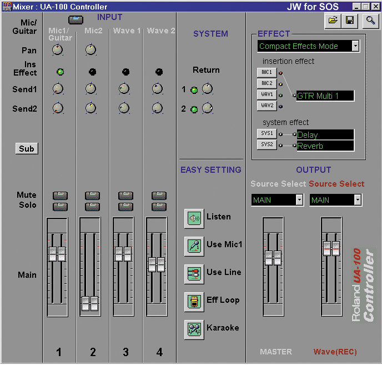Click the magnifying glass icon
The width and height of the screenshot is (382, 365).
tap(369, 21)
